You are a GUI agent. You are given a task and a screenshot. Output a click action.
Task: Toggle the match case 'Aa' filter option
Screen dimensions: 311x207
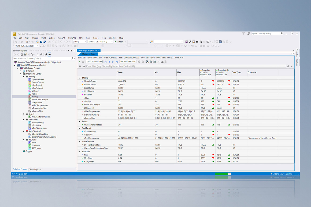(83, 66)
